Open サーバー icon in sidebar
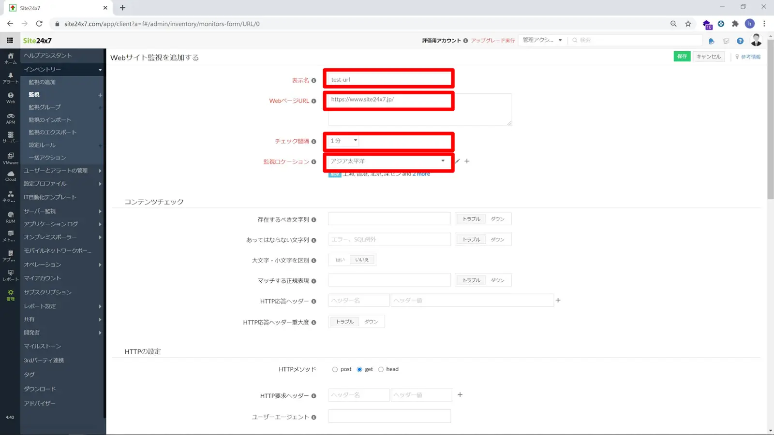774x435 pixels. 10,137
